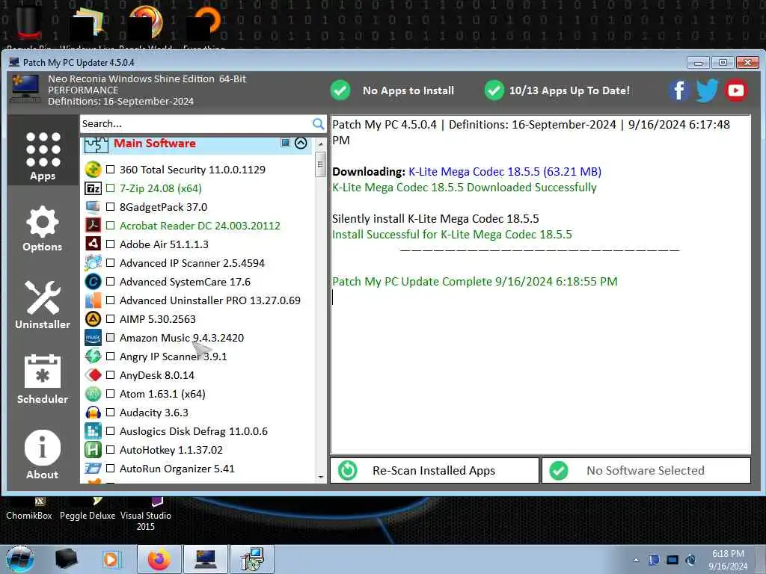Open Visual Studio 2015 desktop shortcut
766x574 pixels.
click(x=146, y=515)
